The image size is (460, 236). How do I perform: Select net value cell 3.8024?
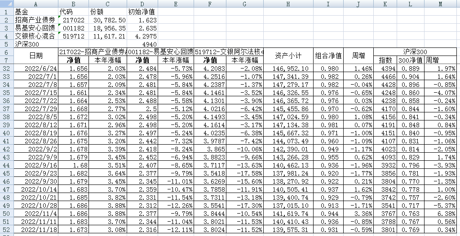pyautogui.click(x=210, y=230)
